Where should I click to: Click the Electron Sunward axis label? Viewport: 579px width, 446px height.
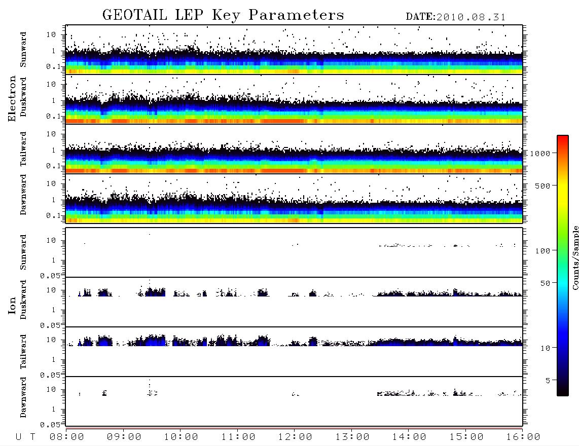click(x=23, y=50)
